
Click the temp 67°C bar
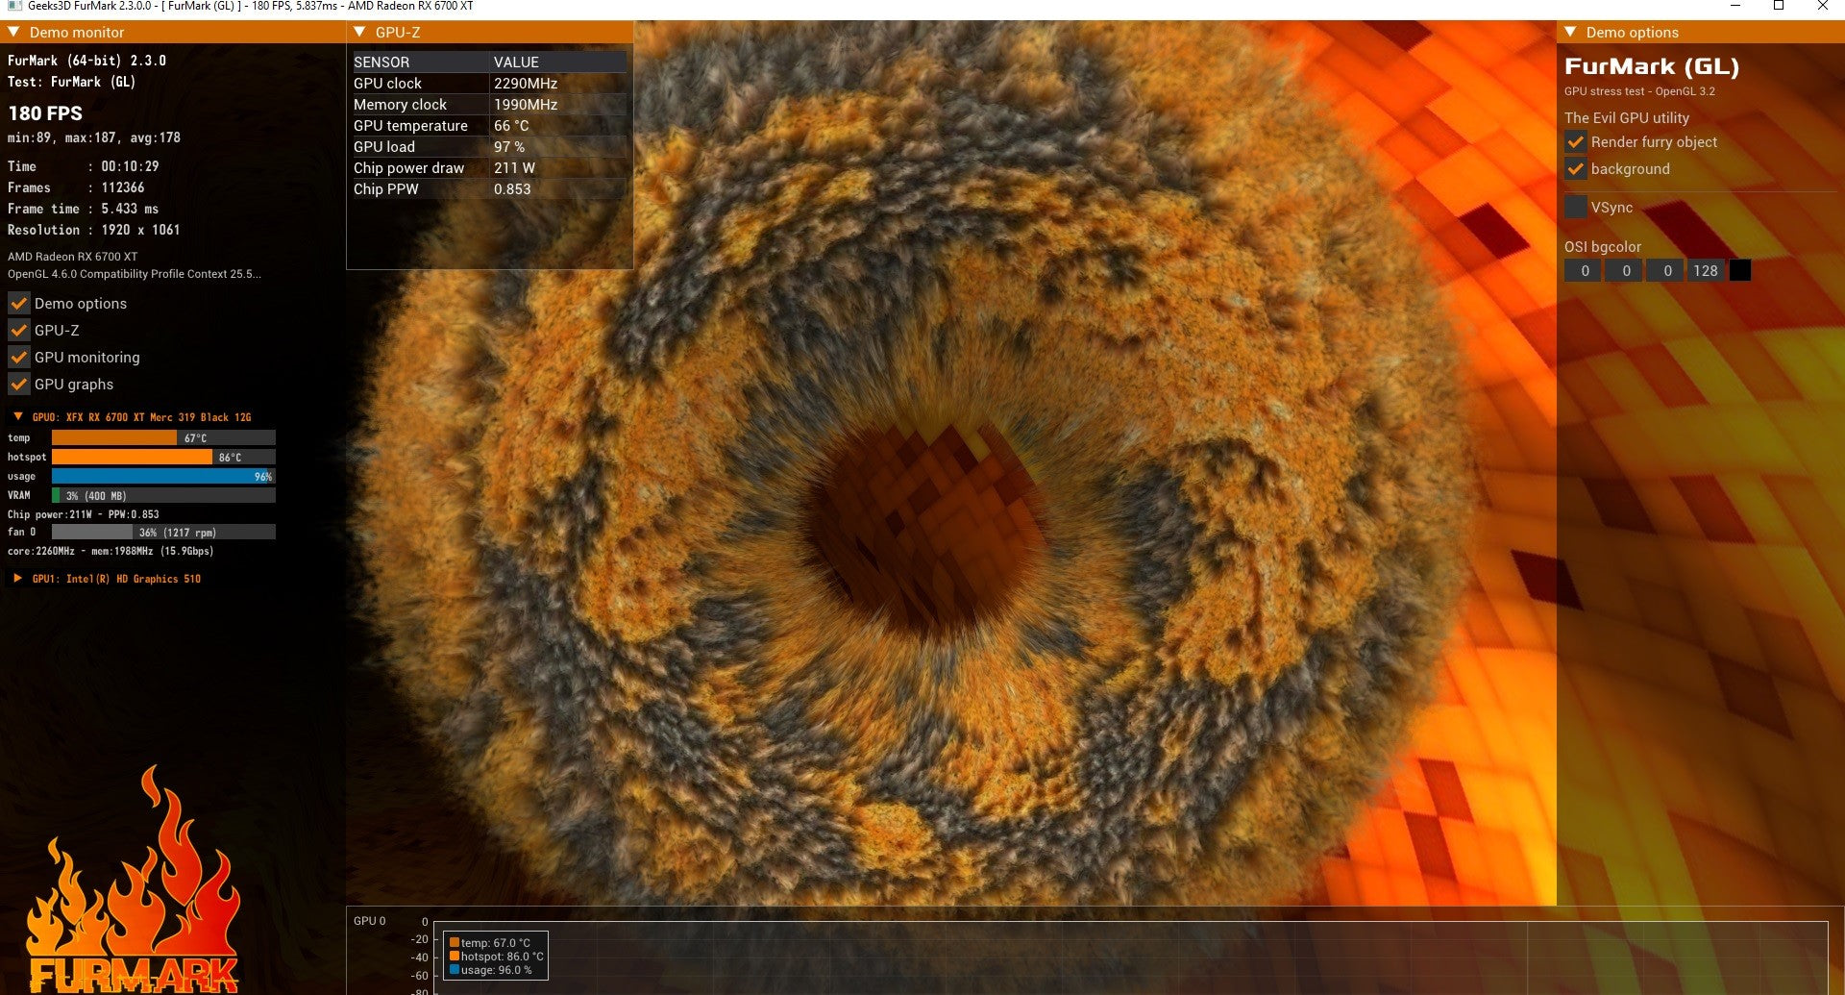pyautogui.click(x=163, y=437)
